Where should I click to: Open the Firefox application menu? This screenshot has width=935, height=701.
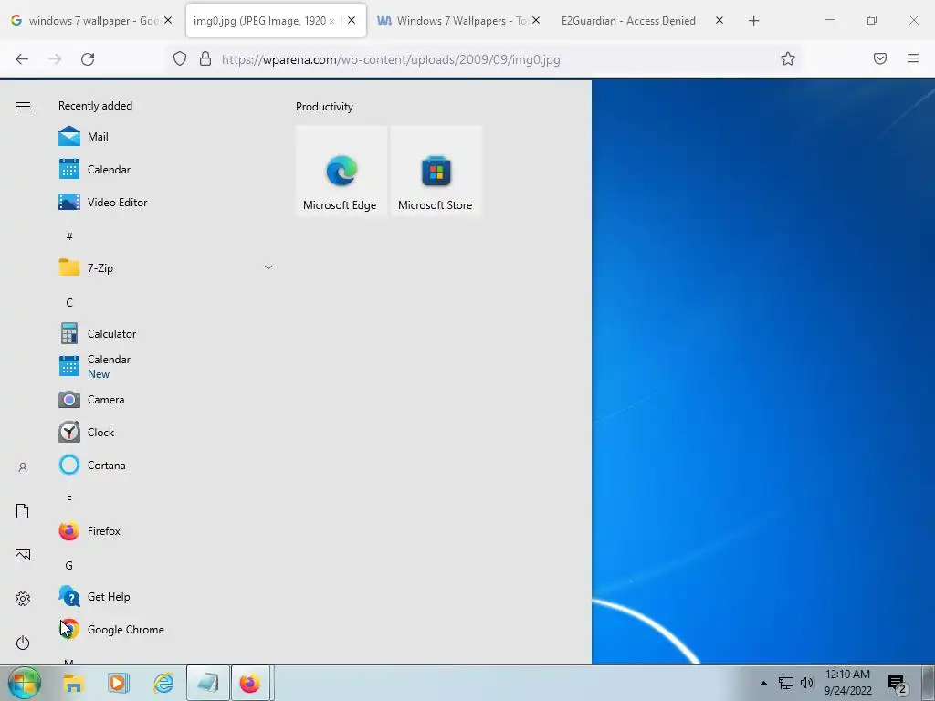tap(913, 58)
